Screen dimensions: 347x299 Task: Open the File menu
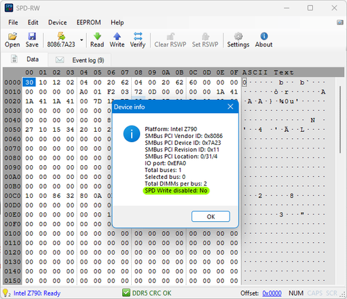[x=13, y=22]
